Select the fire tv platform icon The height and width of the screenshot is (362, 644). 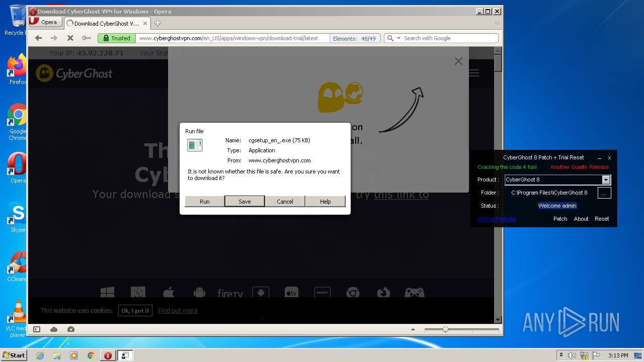[230, 293]
